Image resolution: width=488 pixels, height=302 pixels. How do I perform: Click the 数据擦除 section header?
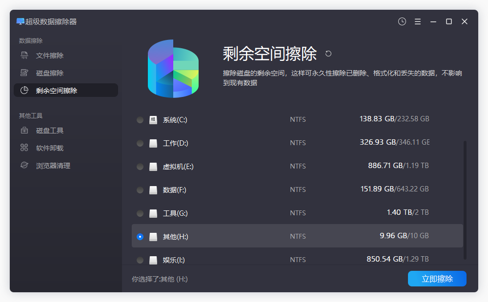point(30,41)
